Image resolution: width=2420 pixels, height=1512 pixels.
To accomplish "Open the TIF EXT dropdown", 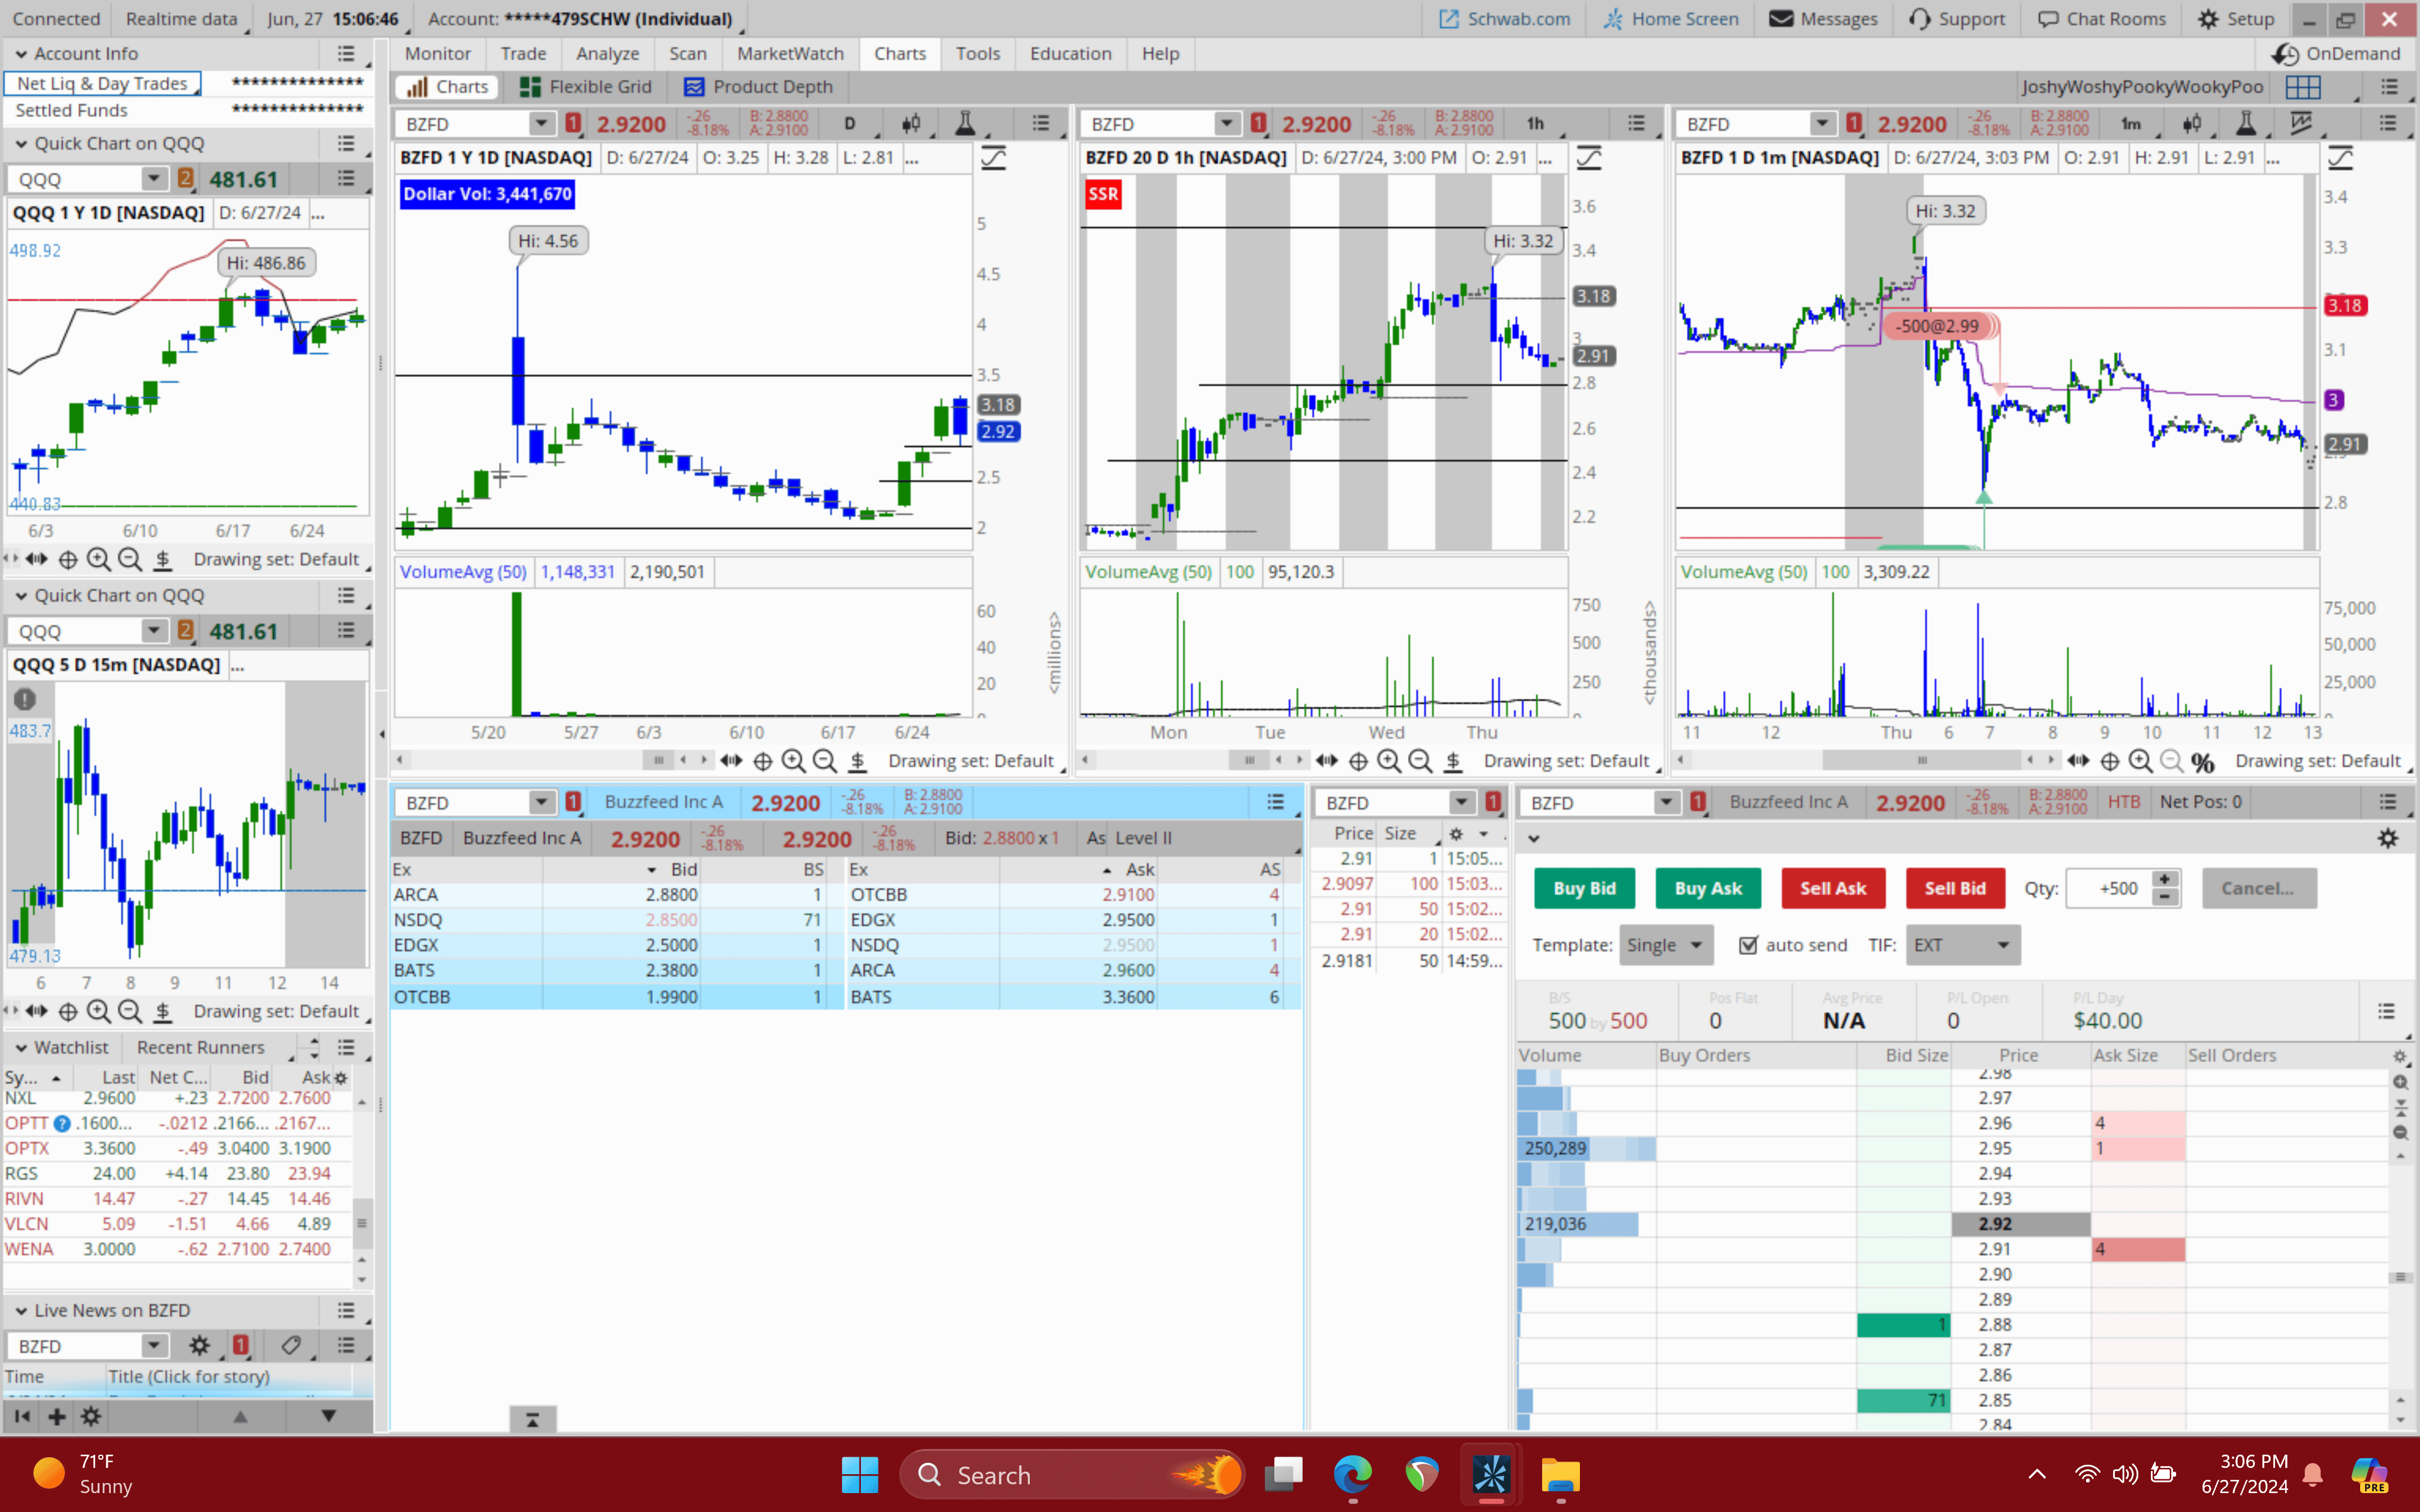I will point(1963,945).
